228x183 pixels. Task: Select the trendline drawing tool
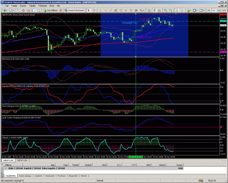pos(111,11)
